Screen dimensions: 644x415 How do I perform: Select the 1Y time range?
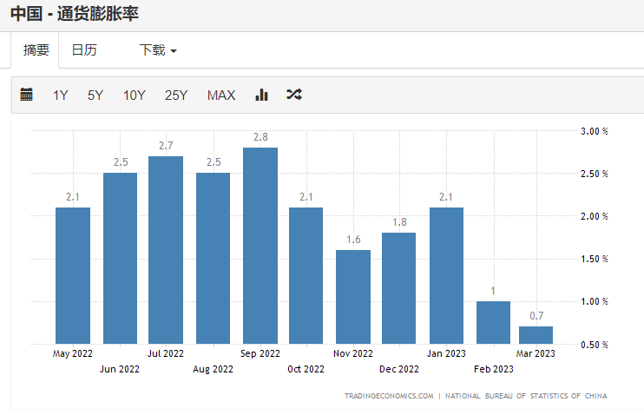click(60, 96)
